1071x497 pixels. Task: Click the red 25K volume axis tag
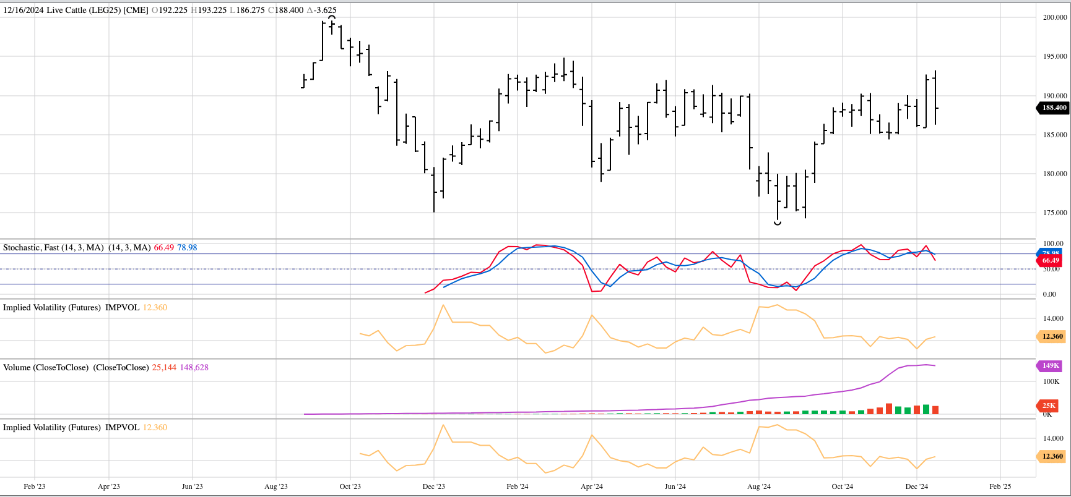(x=1048, y=406)
